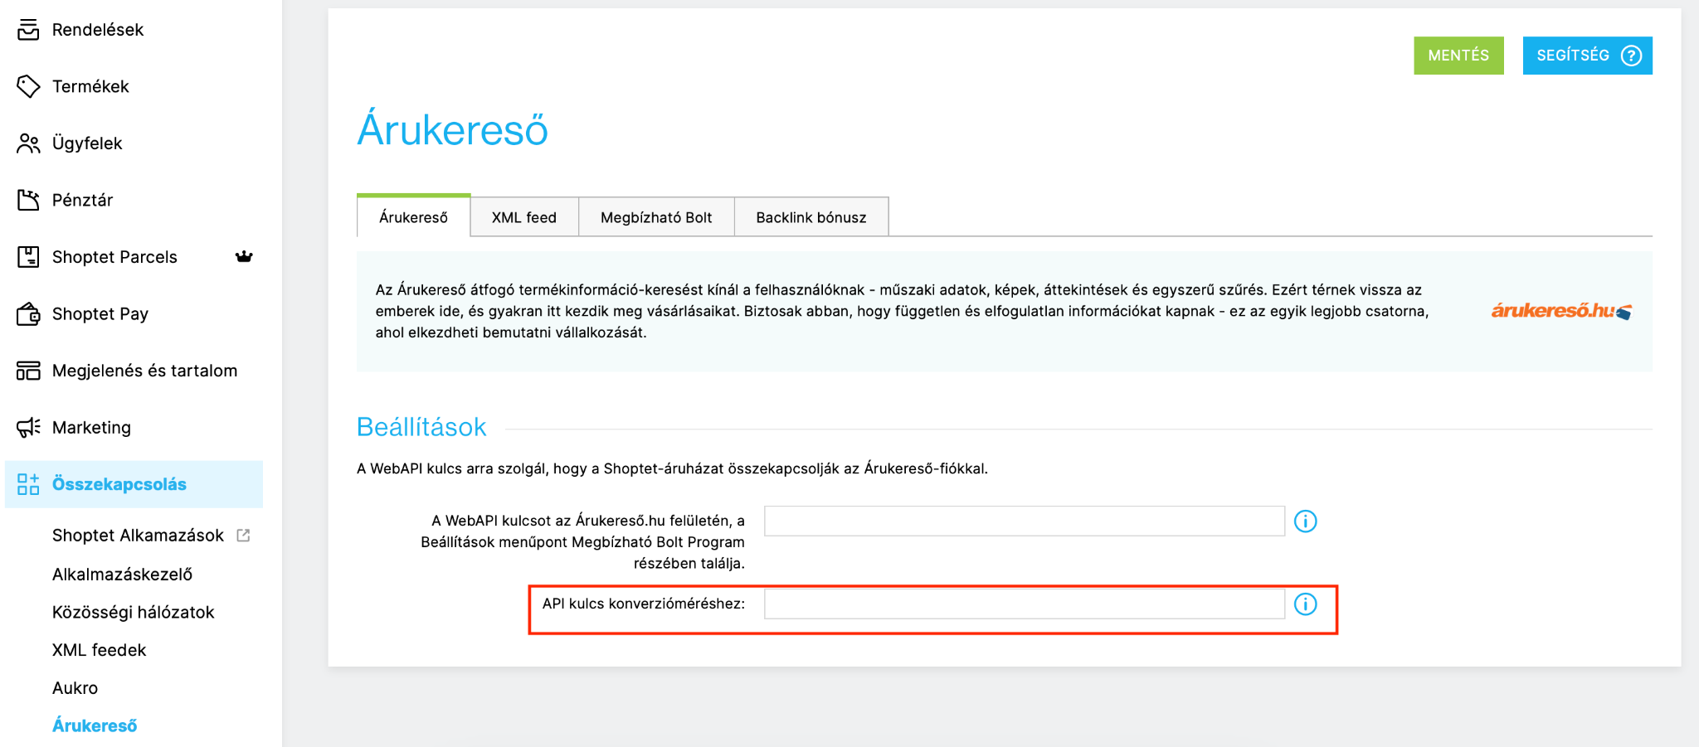Click the green Mentés button
1699x747 pixels.
[1458, 56]
